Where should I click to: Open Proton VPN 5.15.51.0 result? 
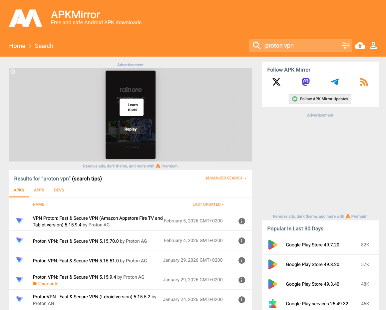76,261
